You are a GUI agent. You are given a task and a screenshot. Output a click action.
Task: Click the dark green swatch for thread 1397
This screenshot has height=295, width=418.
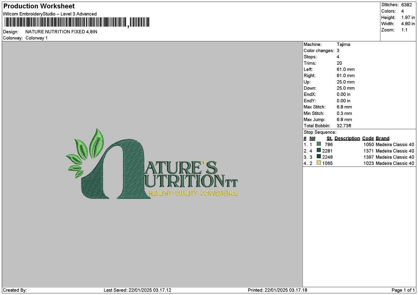point(319,156)
